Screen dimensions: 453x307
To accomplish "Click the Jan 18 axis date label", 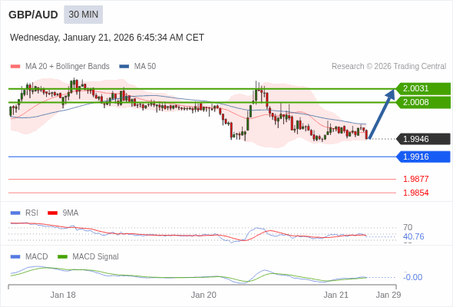I will click(63, 295).
